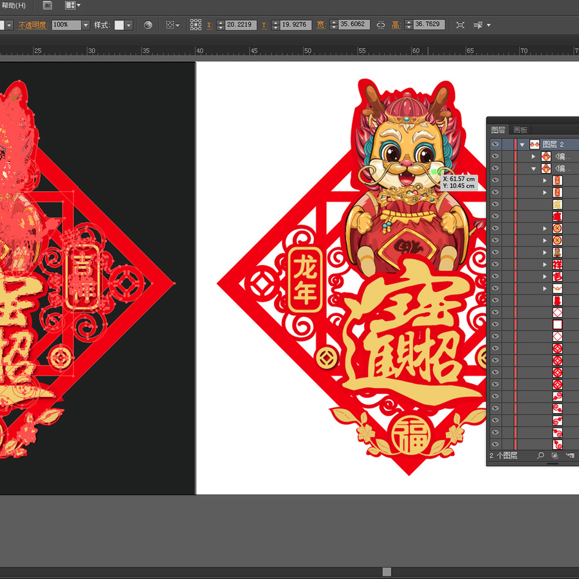
Task: Hide the 图层 2 layer via eye icon
Action: [x=495, y=144]
